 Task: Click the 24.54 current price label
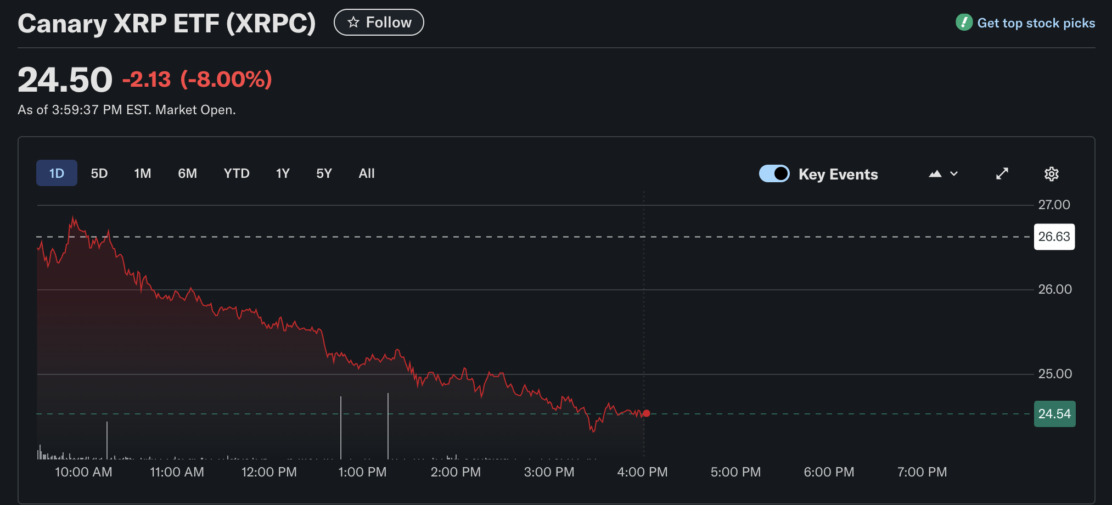point(1054,414)
